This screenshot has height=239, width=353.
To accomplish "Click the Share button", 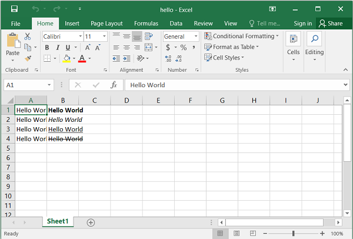I will pyautogui.click(x=331, y=24).
